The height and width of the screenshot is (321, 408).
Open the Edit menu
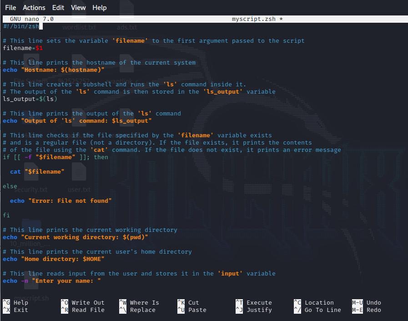click(x=58, y=8)
